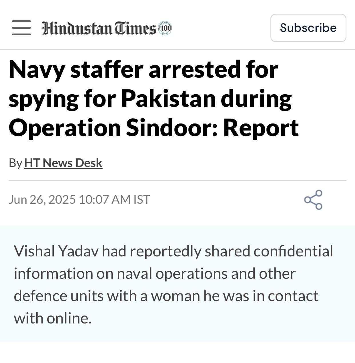Select the Navy staffer arrested headline
The height and width of the screenshot is (363, 355).
point(154,98)
